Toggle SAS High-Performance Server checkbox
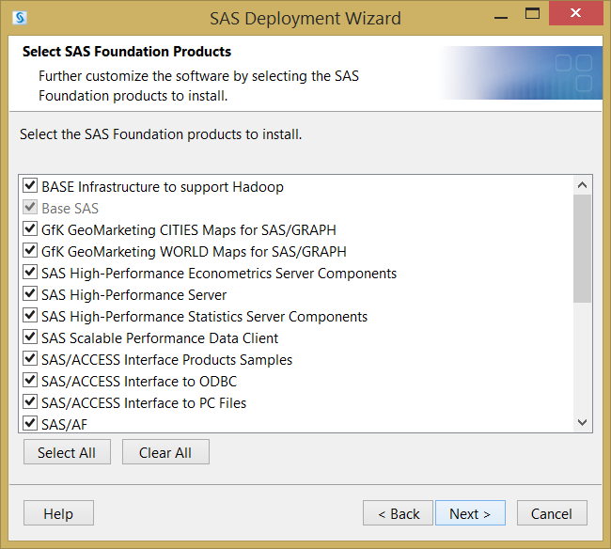 [30, 294]
